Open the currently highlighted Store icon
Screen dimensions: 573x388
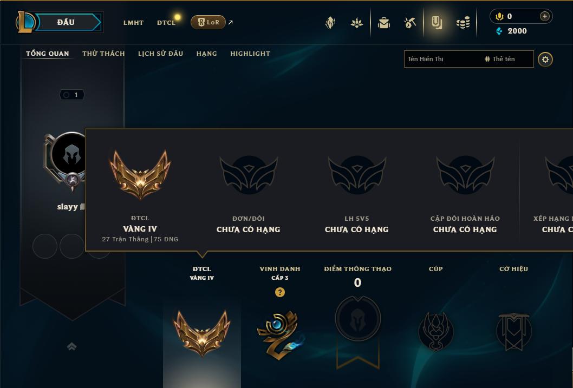click(x=437, y=23)
